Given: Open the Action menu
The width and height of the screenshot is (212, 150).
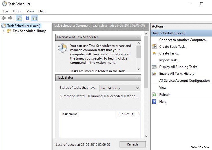Looking at the screenshot, I should pos(17,11).
